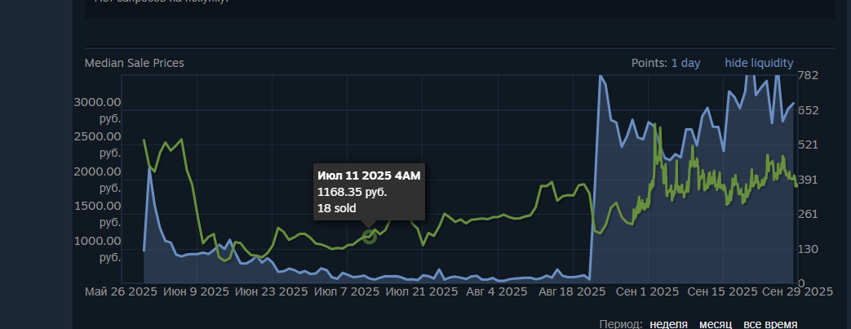
Task: Select the 'неделя' period option
Action: pyautogui.click(x=668, y=324)
